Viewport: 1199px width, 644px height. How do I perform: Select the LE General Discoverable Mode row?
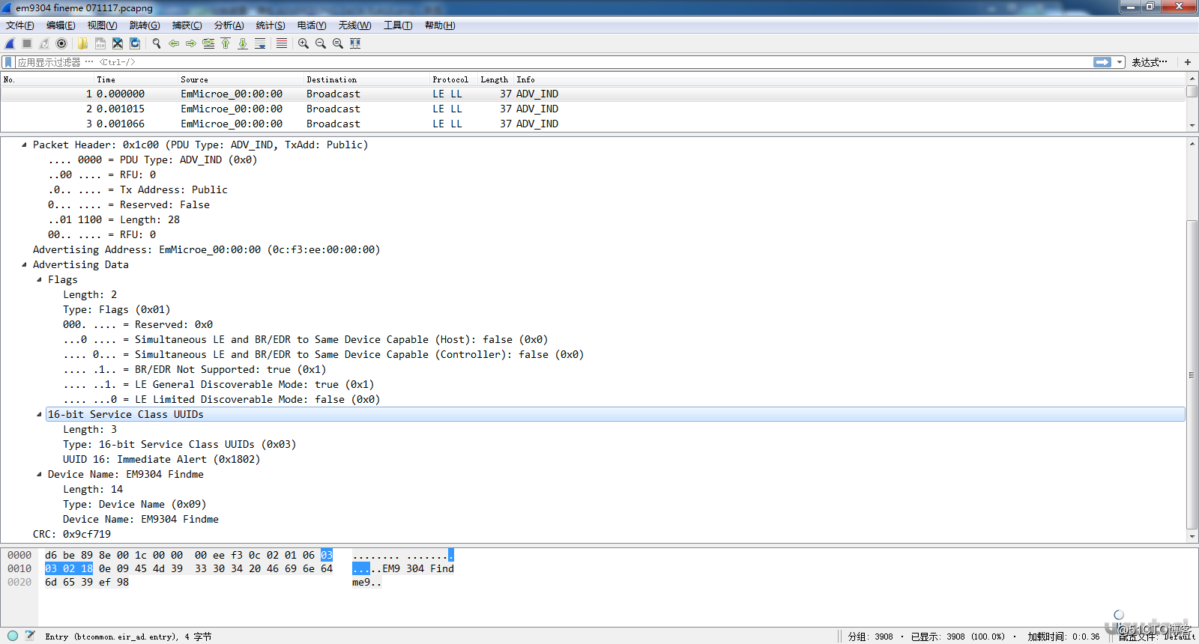218,384
